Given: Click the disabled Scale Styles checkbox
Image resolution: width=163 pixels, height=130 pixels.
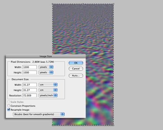Looking at the screenshot, I should [9, 102].
